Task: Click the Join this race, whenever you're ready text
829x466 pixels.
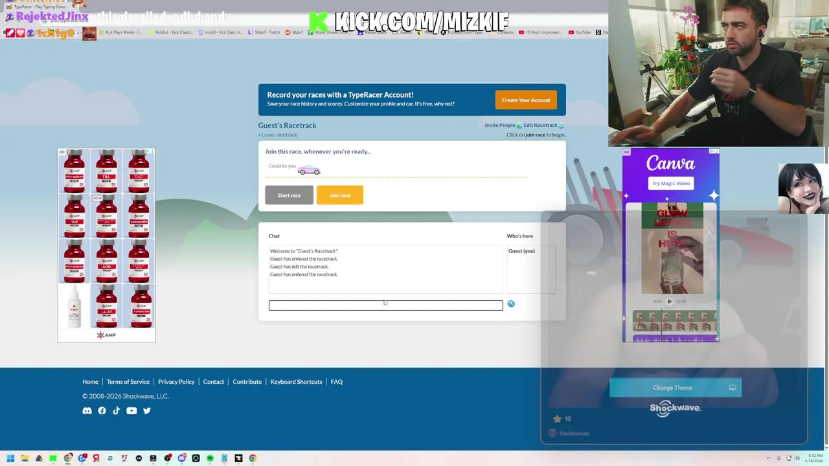Action: 318,151
